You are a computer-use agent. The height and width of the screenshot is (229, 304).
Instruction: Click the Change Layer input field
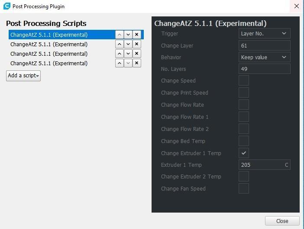(x=264, y=45)
